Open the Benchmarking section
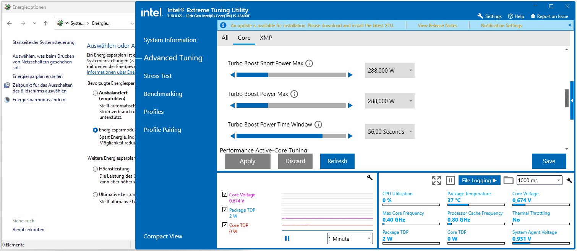The image size is (577, 251). [163, 94]
